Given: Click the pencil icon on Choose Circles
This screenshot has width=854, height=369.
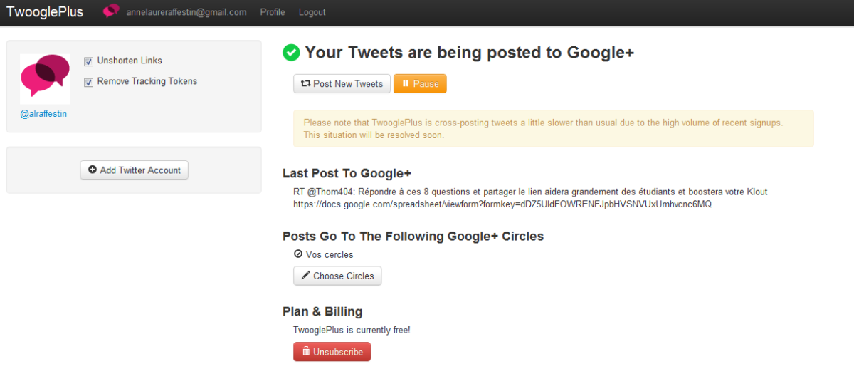Looking at the screenshot, I should (x=305, y=276).
